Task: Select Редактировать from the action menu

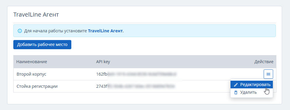Action: point(252,85)
